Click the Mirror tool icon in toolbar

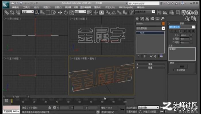(159, 12)
